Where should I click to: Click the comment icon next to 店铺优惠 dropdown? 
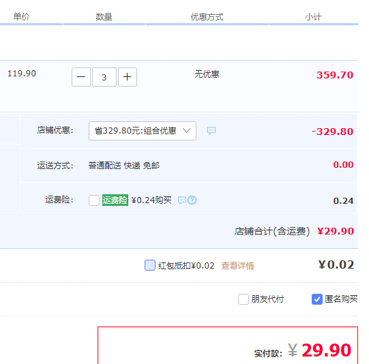click(x=211, y=130)
